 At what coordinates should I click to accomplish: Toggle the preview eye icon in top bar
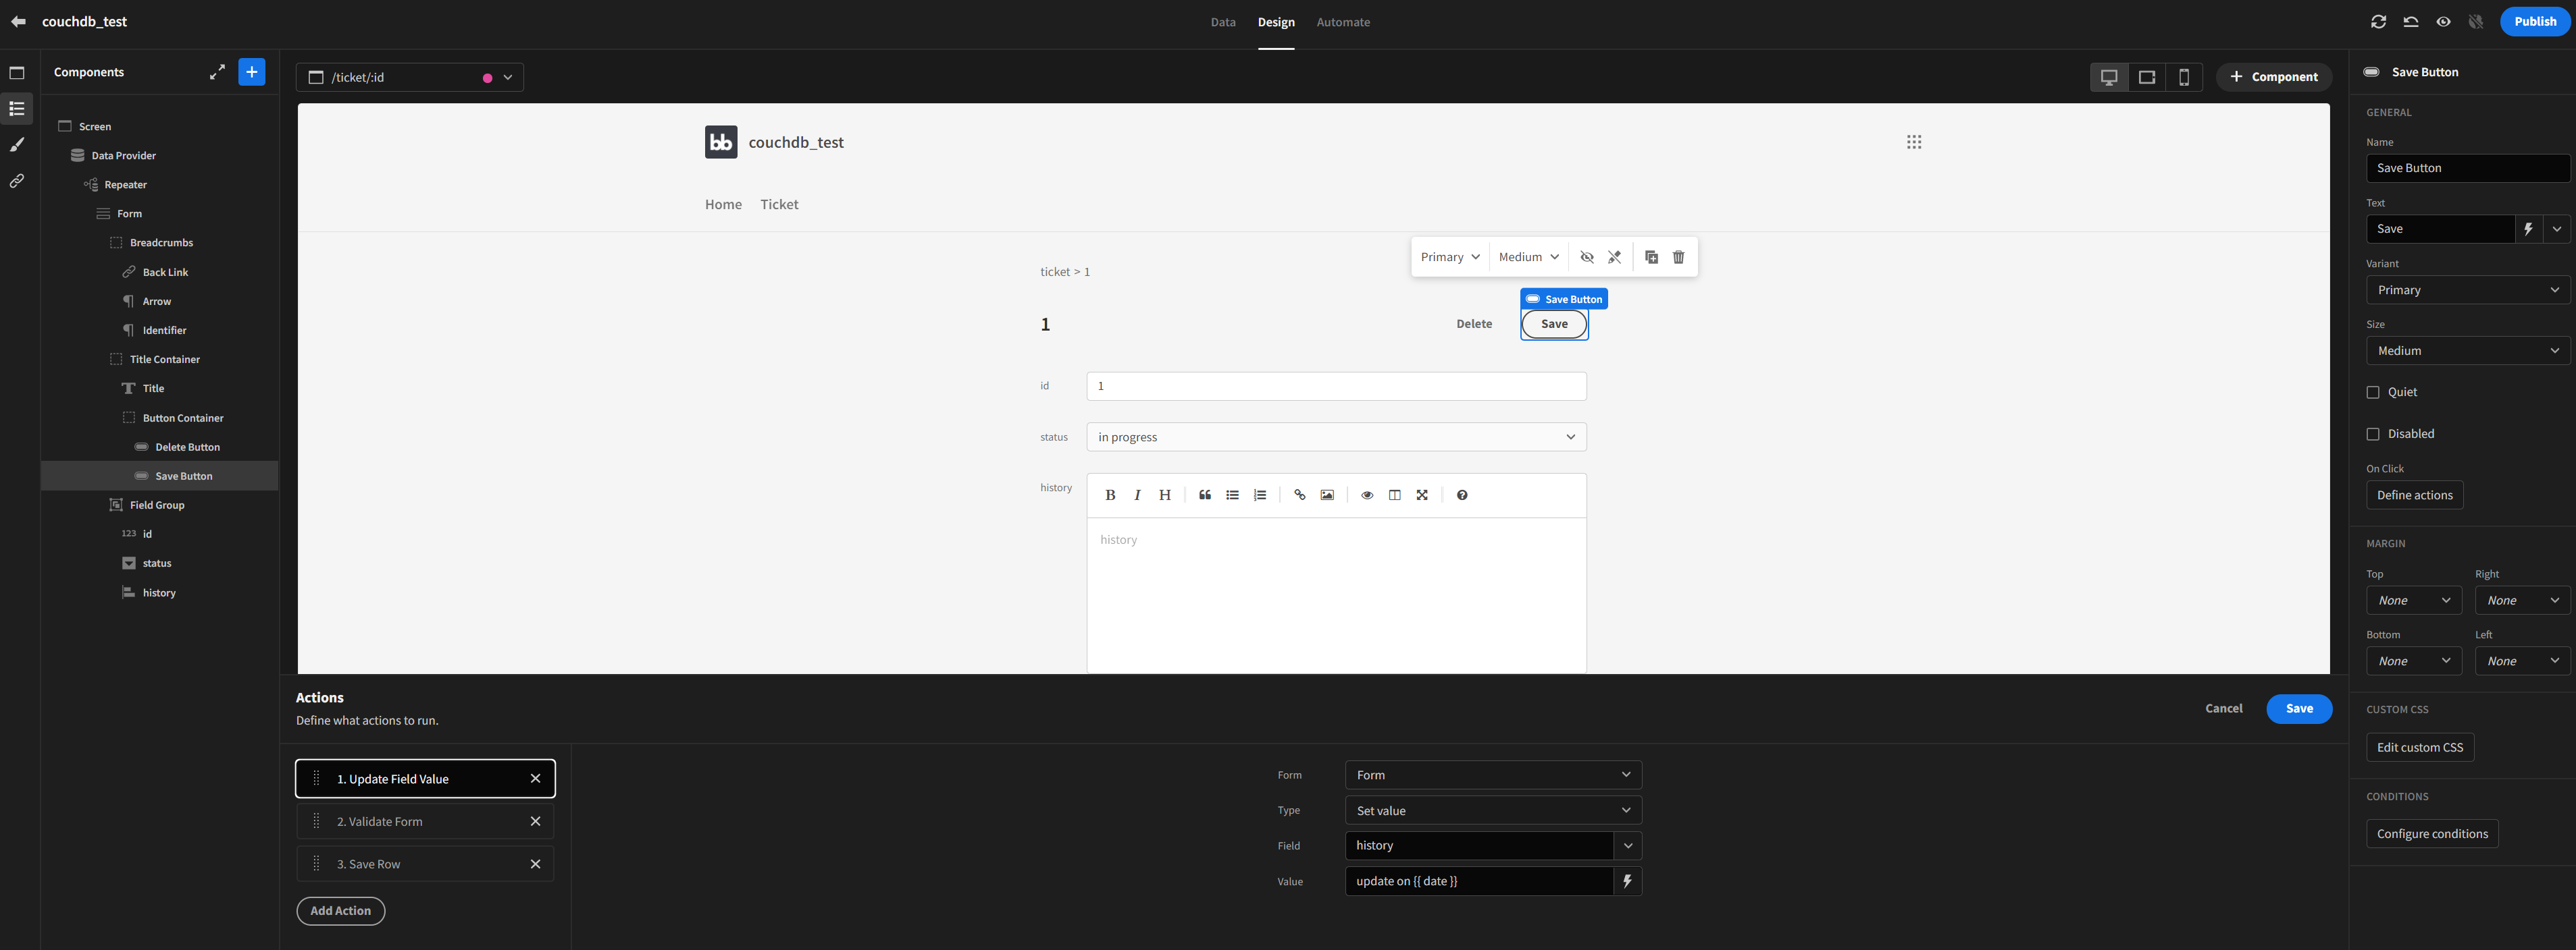(2443, 22)
